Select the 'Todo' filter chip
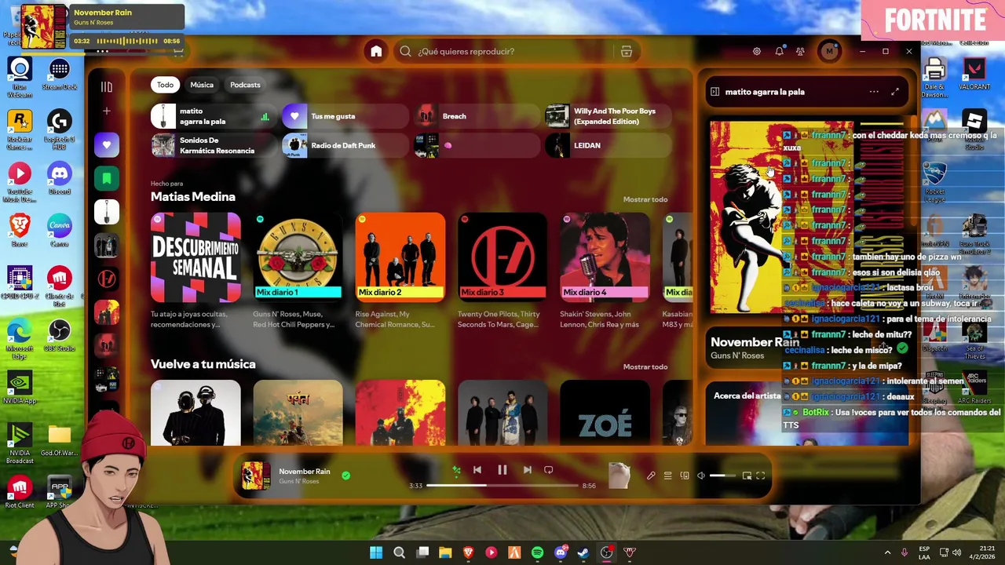1005x565 pixels. click(165, 85)
